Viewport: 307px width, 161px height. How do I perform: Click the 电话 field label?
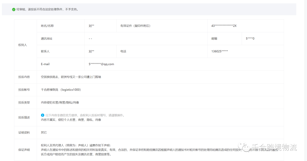(123, 51)
